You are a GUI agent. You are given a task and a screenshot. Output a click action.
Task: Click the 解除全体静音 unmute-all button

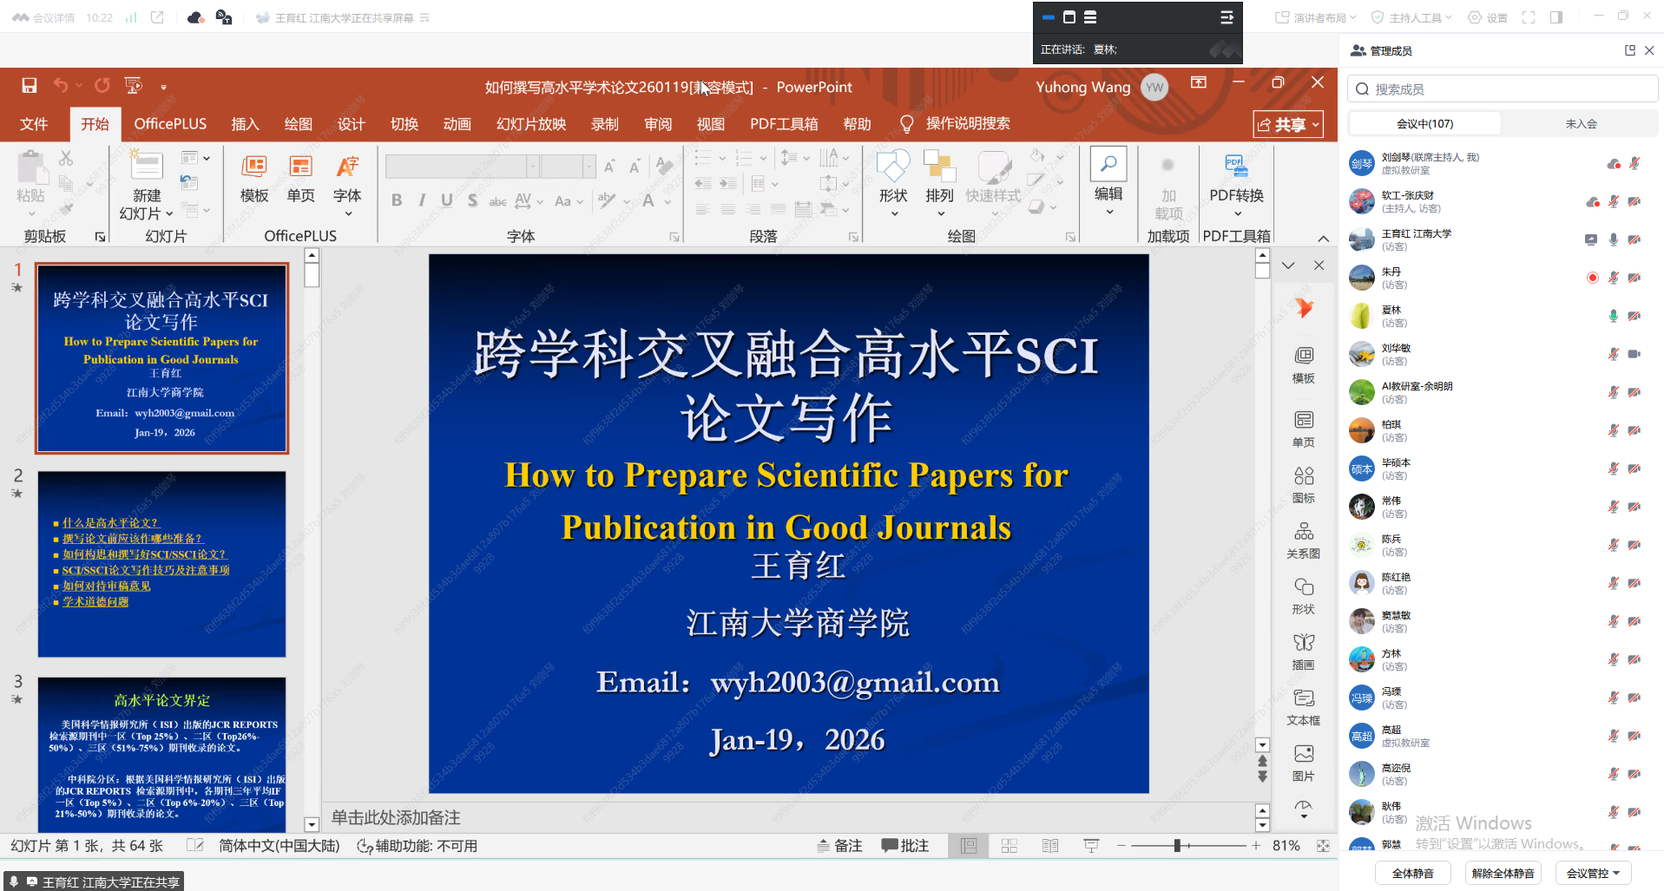(x=1503, y=873)
